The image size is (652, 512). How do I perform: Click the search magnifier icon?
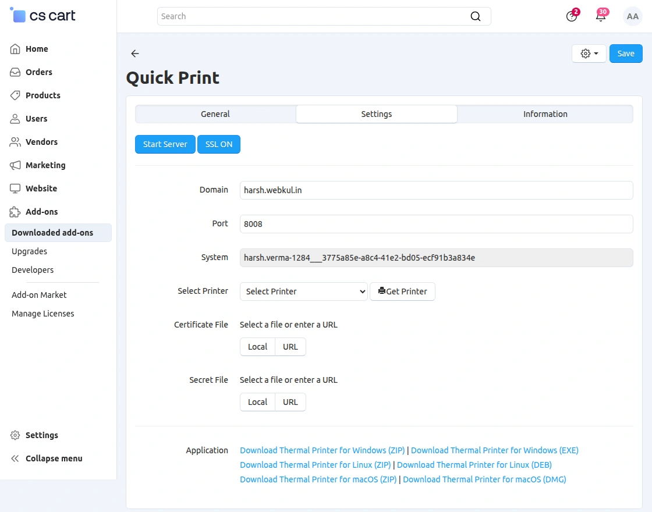[x=475, y=16]
